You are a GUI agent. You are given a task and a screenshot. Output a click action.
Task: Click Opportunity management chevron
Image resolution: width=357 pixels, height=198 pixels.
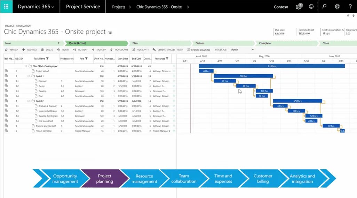[x=65, y=179]
